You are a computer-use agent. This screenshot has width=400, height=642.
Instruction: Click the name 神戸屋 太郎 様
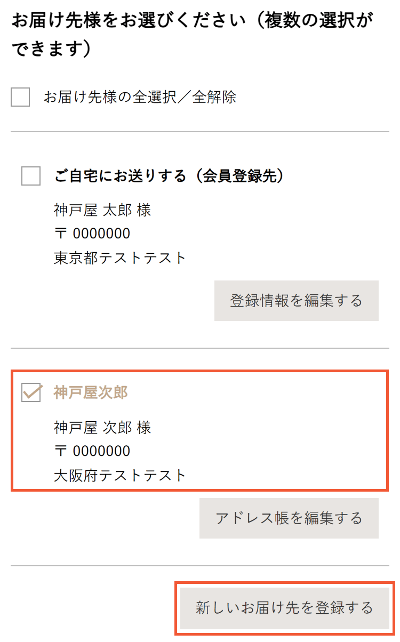click(x=102, y=210)
